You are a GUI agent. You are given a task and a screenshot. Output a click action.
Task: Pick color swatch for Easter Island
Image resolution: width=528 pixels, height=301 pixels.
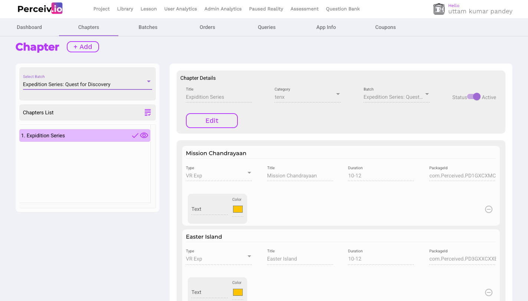(x=238, y=292)
